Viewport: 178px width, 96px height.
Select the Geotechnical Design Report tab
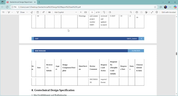[21, 2]
